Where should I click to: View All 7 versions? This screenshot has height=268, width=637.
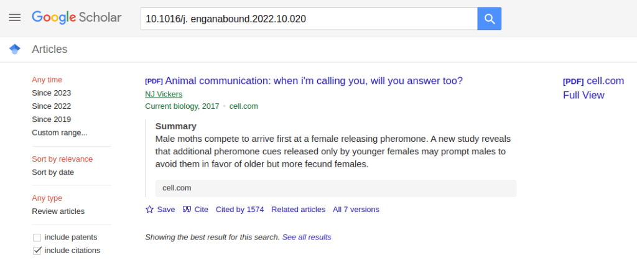356,210
